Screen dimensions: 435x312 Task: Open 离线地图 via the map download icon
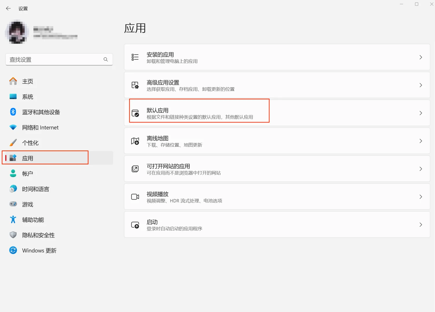pos(135,141)
